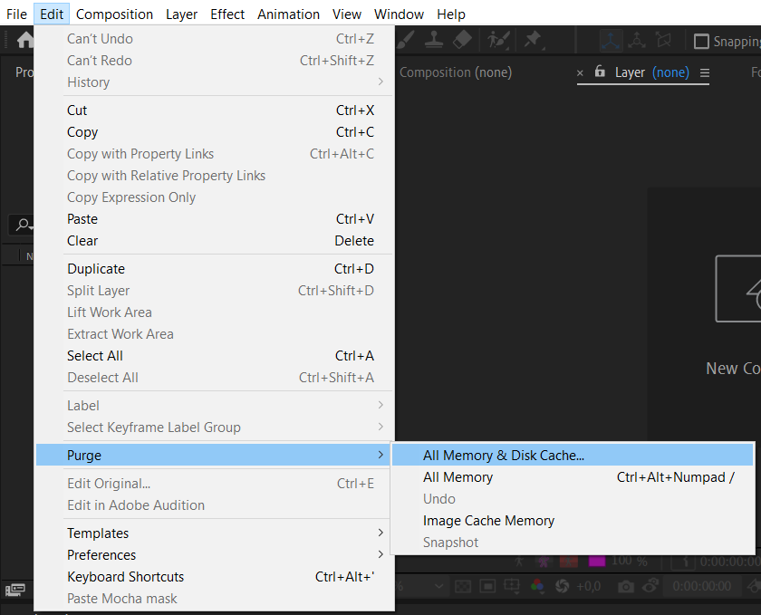Click the Edit menu title

pyautogui.click(x=52, y=14)
